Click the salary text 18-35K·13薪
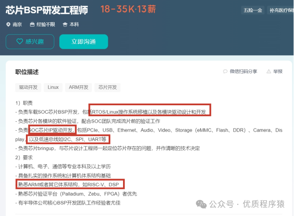This screenshot has width=294, height=216. 128,9
